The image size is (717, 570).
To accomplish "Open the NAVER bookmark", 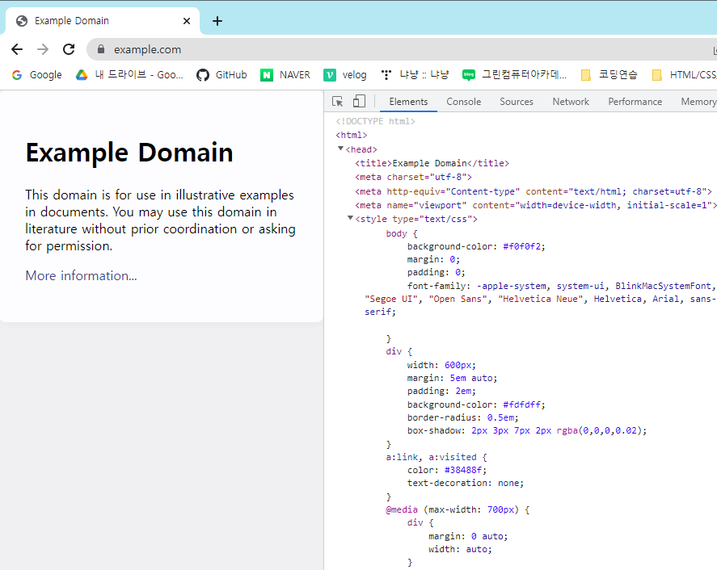I will click(x=285, y=75).
